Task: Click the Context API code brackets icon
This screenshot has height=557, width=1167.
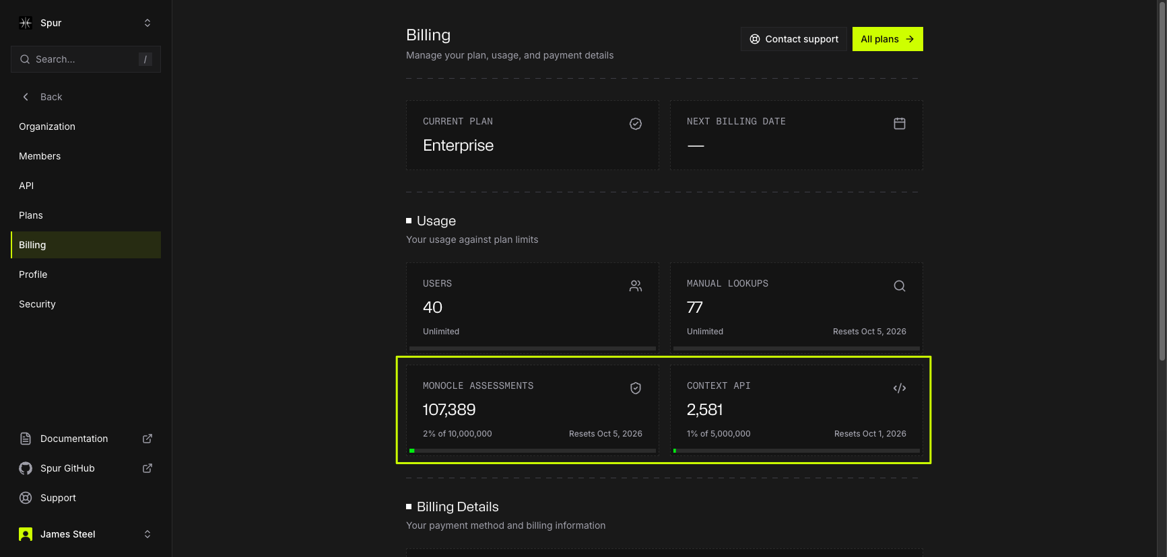Action: click(x=900, y=388)
